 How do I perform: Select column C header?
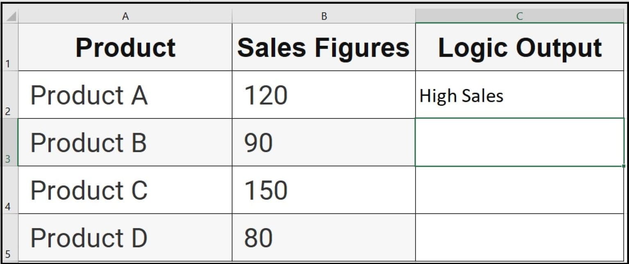pyautogui.click(x=519, y=16)
